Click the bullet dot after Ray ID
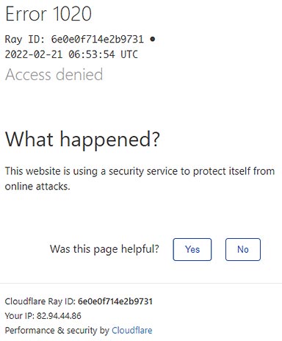 click(x=153, y=39)
